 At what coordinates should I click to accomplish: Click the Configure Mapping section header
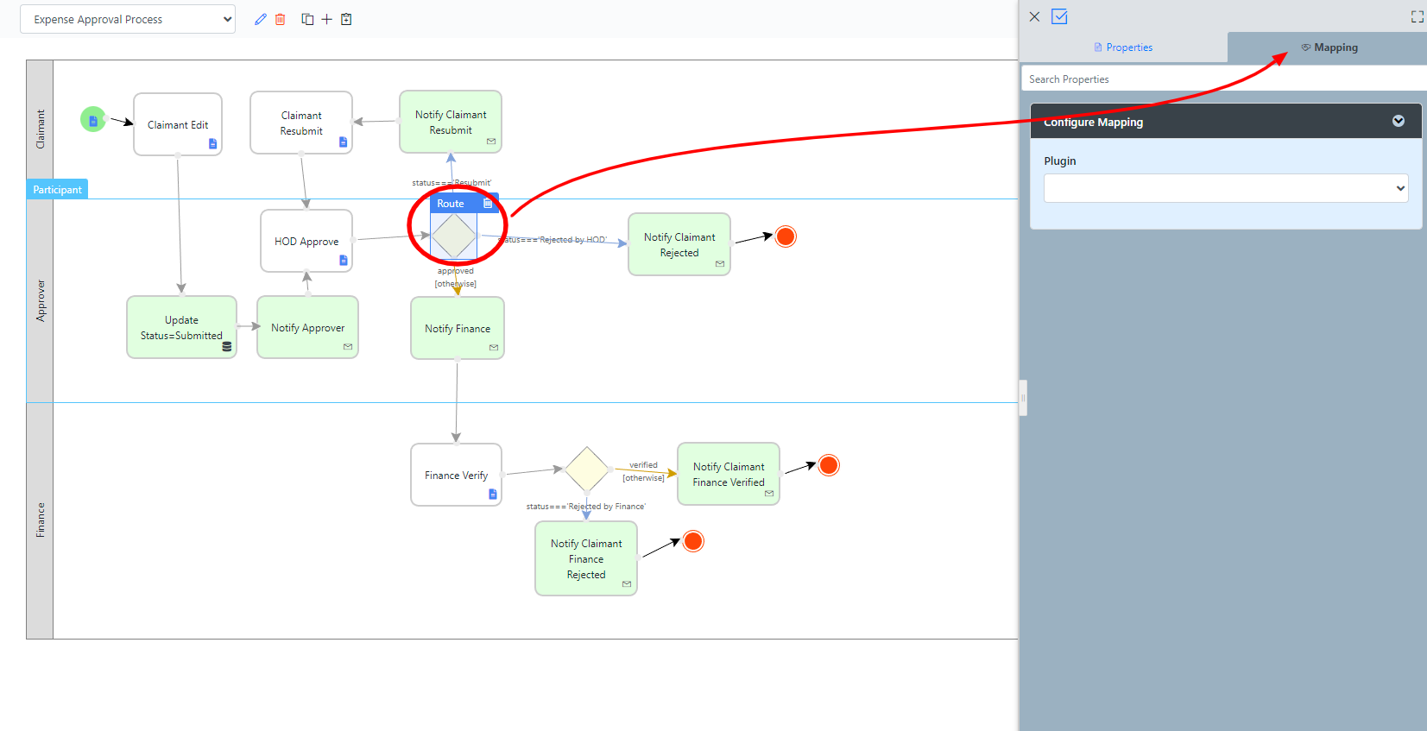point(1226,121)
